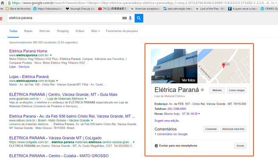Screen dimensions: 278x158
Task: Click Aproximadamente 485.000 resultados text
Action: (43, 43)
